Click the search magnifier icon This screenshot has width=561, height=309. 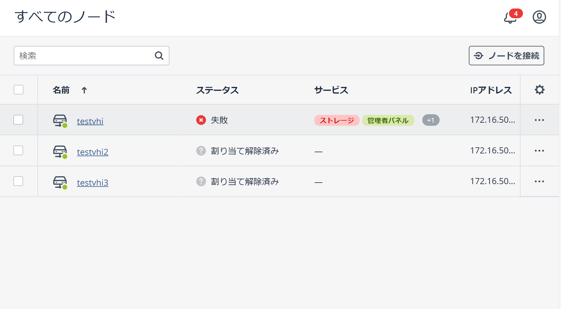159,56
